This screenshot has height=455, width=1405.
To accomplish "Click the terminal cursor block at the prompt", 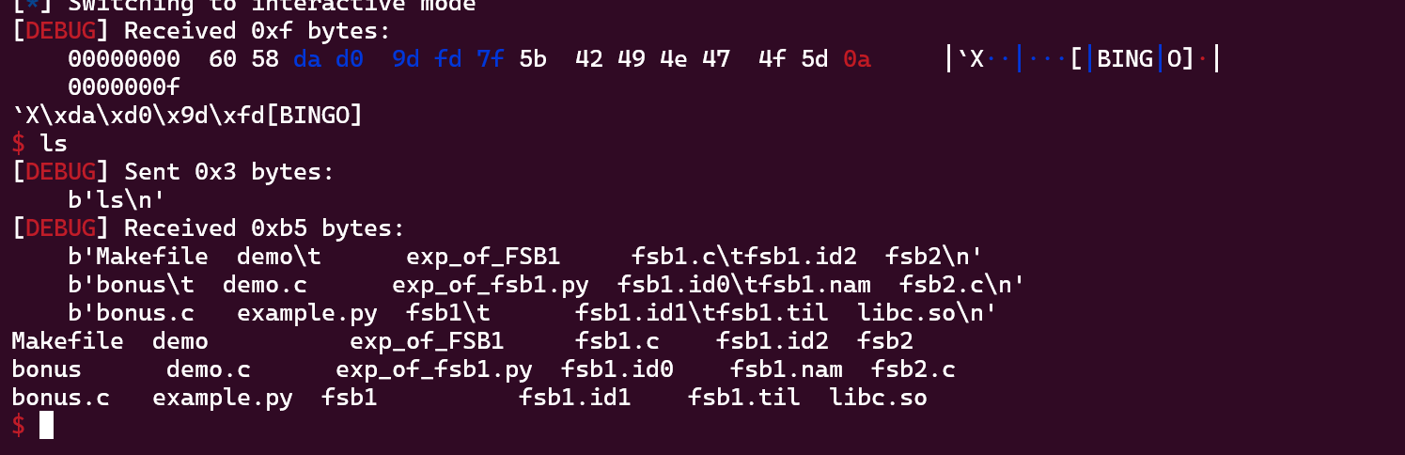I will tap(46, 426).
